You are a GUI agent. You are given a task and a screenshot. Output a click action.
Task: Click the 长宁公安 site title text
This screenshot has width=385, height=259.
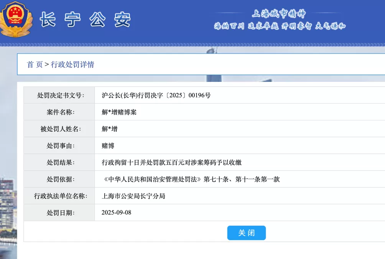click(85, 20)
